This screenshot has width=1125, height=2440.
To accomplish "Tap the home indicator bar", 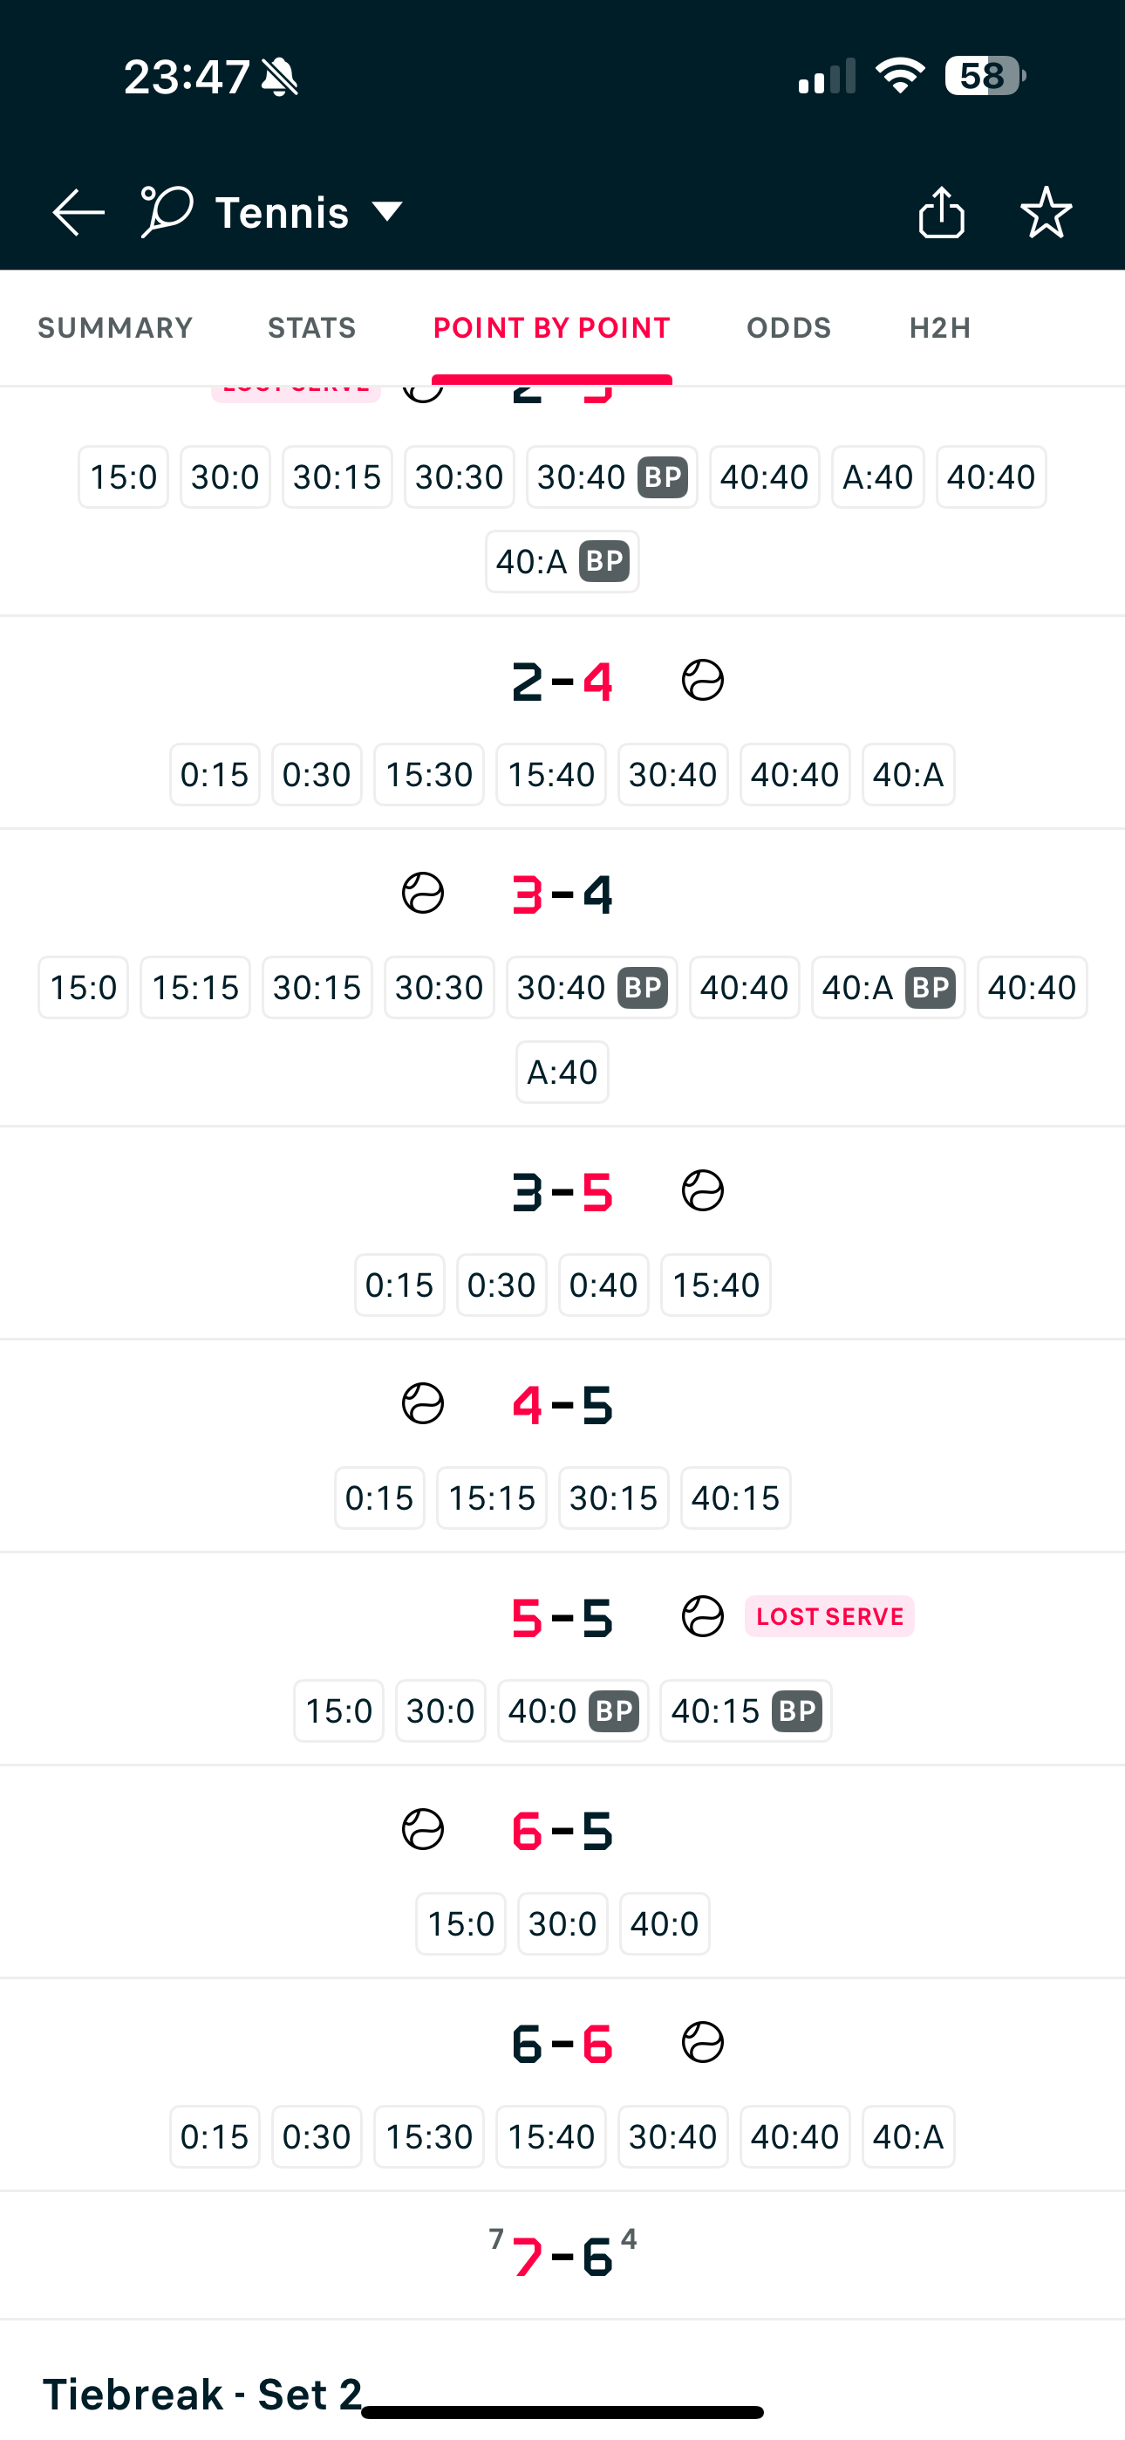I will pos(562,2411).
